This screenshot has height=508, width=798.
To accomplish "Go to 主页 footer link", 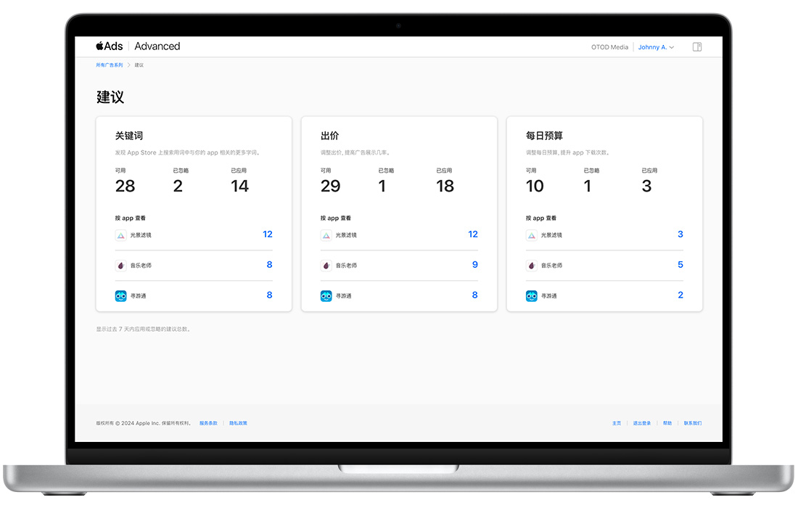I will point(617,423).
